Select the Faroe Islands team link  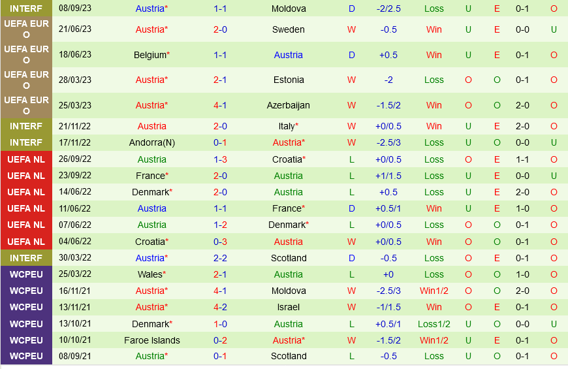pos(152,340)
